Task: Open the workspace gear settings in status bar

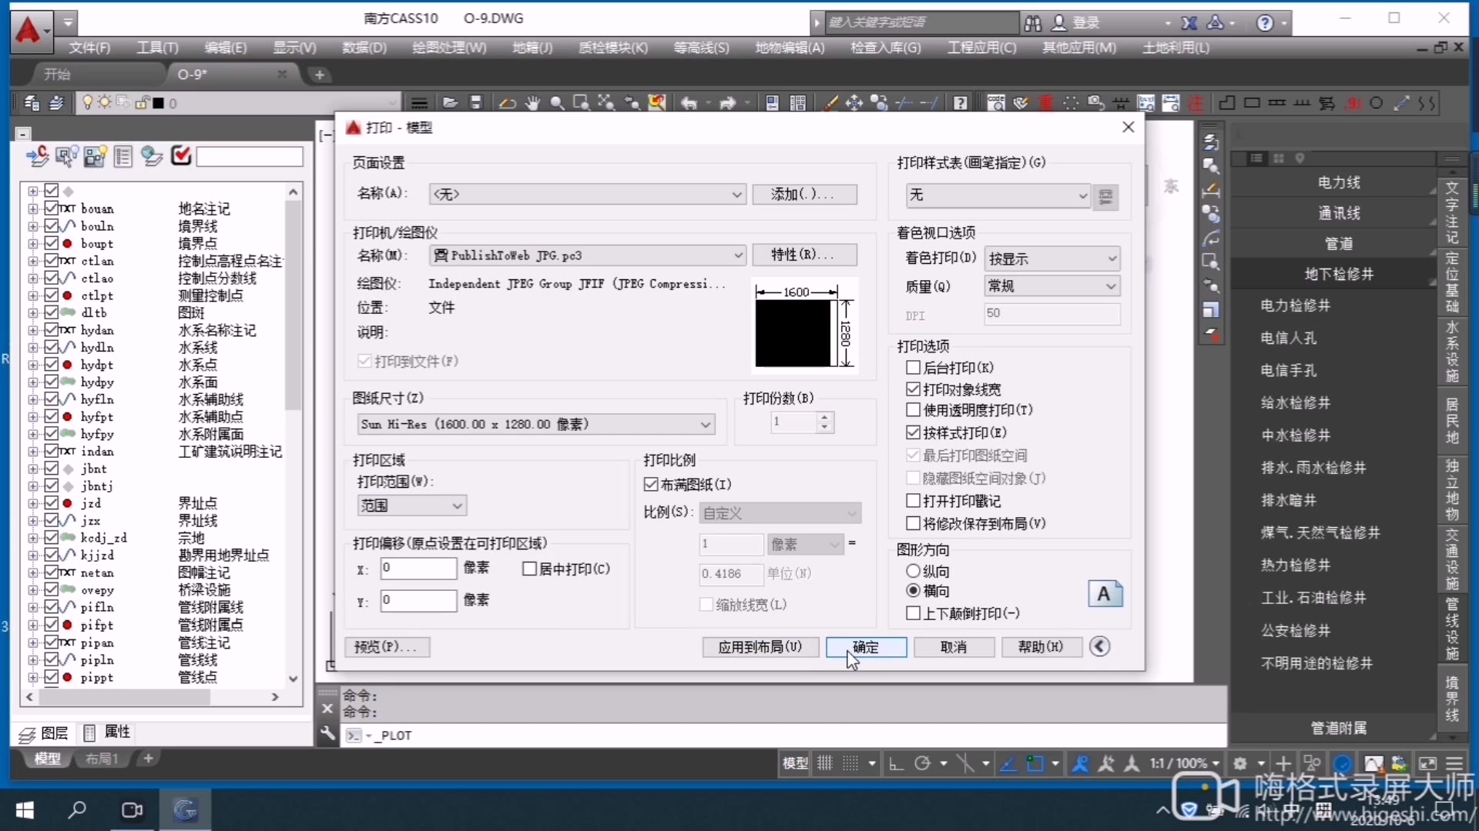Action: coord(1240,763)
